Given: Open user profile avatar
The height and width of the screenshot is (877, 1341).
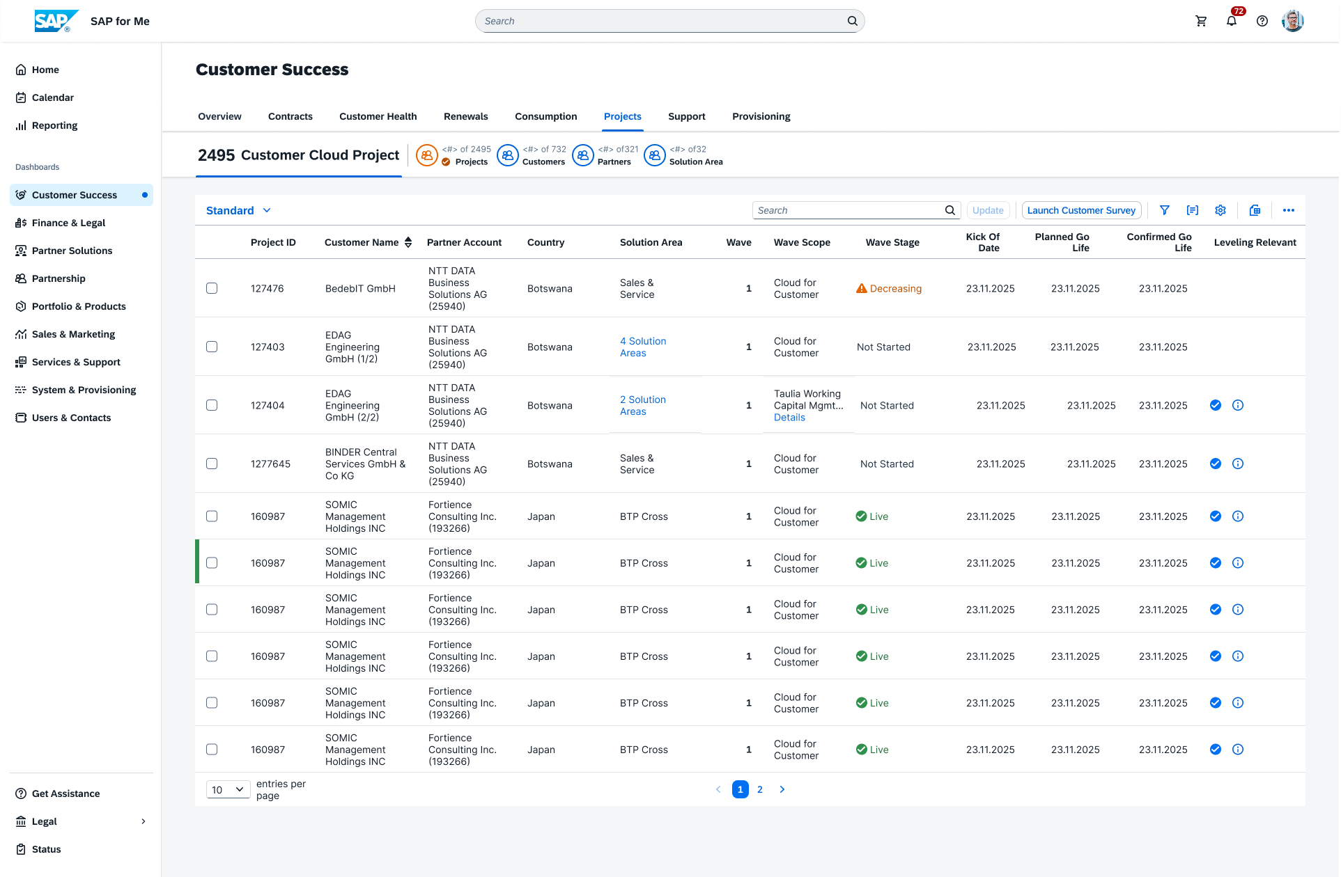Looking at the screenshot, I should [x=1293, y=21].
